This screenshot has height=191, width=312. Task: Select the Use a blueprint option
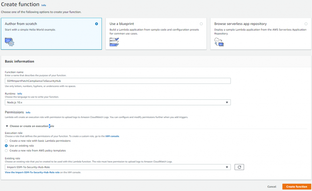tap(201, 23)
